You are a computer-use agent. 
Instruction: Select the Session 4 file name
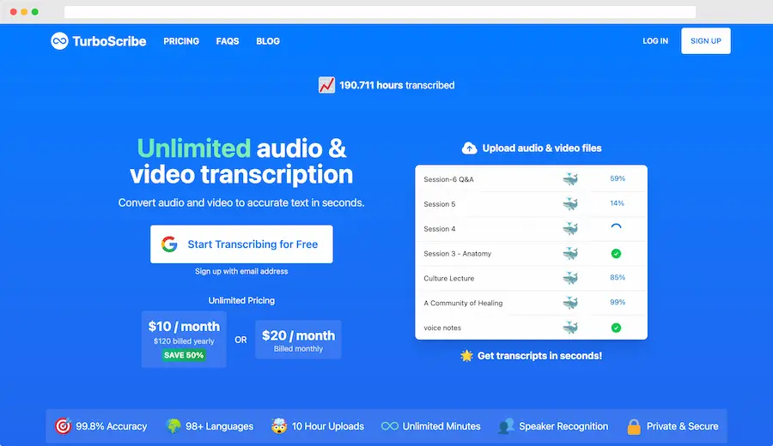[439, 229]
